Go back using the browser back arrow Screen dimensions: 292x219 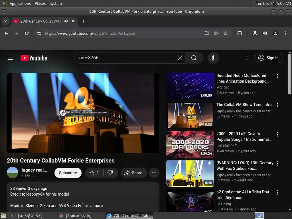click(6, 33)
